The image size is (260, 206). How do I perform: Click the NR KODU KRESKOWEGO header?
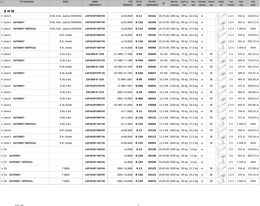[152, 3]
